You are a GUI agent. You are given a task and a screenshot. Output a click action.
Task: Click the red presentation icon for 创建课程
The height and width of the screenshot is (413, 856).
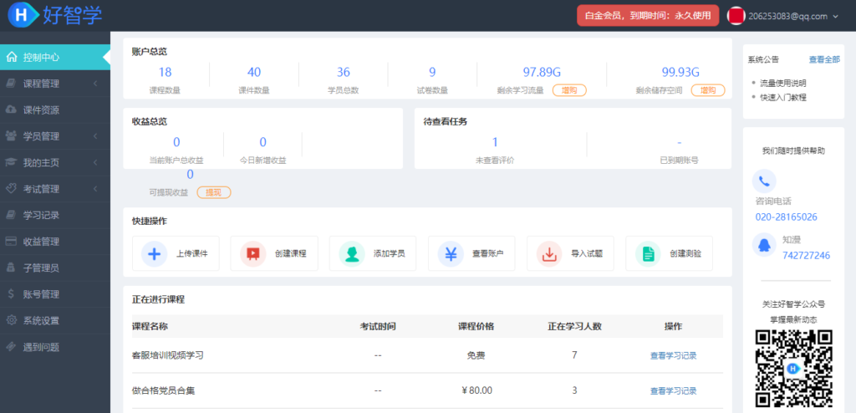252,253
